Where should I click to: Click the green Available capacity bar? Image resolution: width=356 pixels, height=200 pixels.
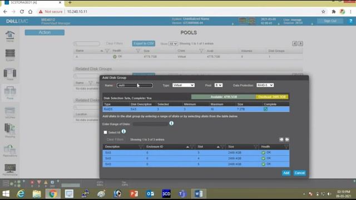point(224,97)
